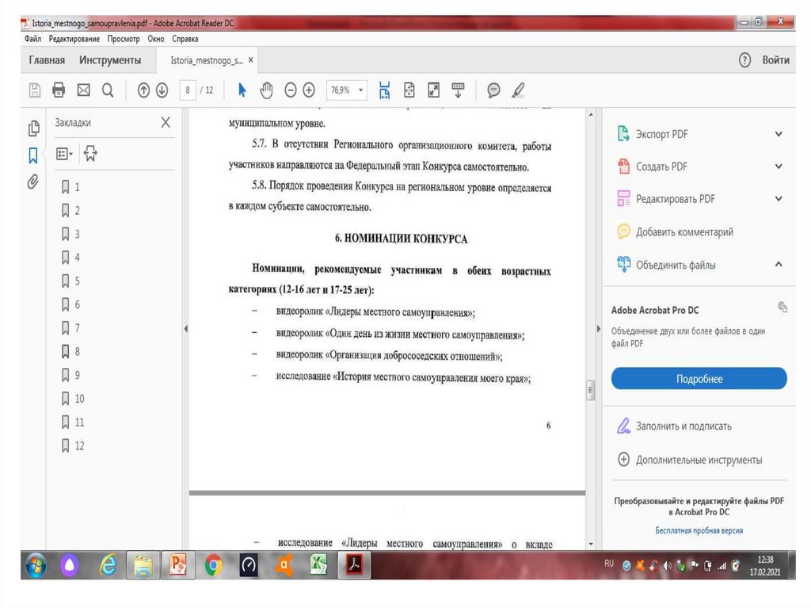Toggle the Bookmarks panel in left sidebar
The width and height of the screenshot is (811, 608).
click(33, 155)
